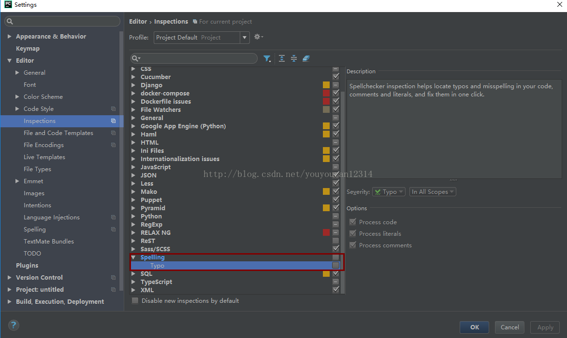567x338 pixels.
Task: Open the TODO settings page
Action: pyautogui.click(x=32, y=254)
